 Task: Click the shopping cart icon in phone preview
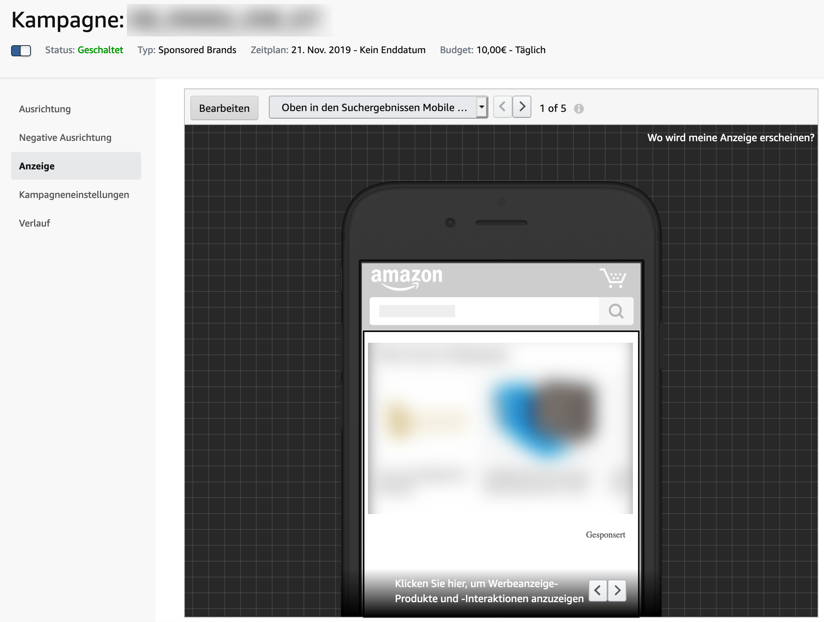613,278
